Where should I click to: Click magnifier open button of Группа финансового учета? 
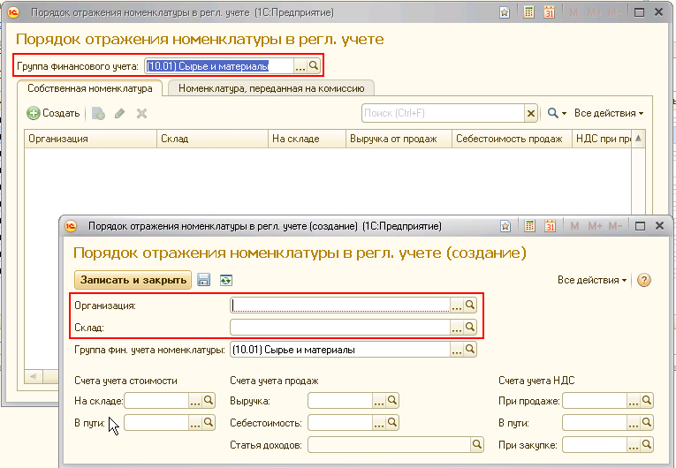tap(314, 66)
